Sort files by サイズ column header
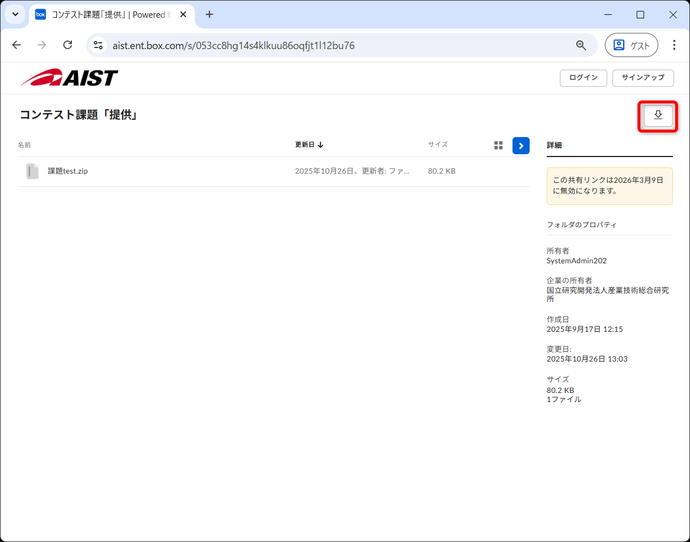 438,145
